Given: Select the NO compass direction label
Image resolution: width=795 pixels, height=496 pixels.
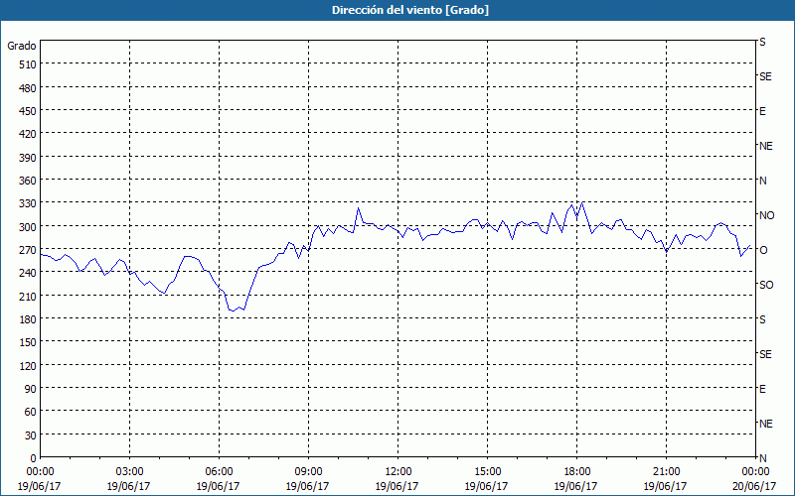Looking at the screenshot, I should [767, 215].
